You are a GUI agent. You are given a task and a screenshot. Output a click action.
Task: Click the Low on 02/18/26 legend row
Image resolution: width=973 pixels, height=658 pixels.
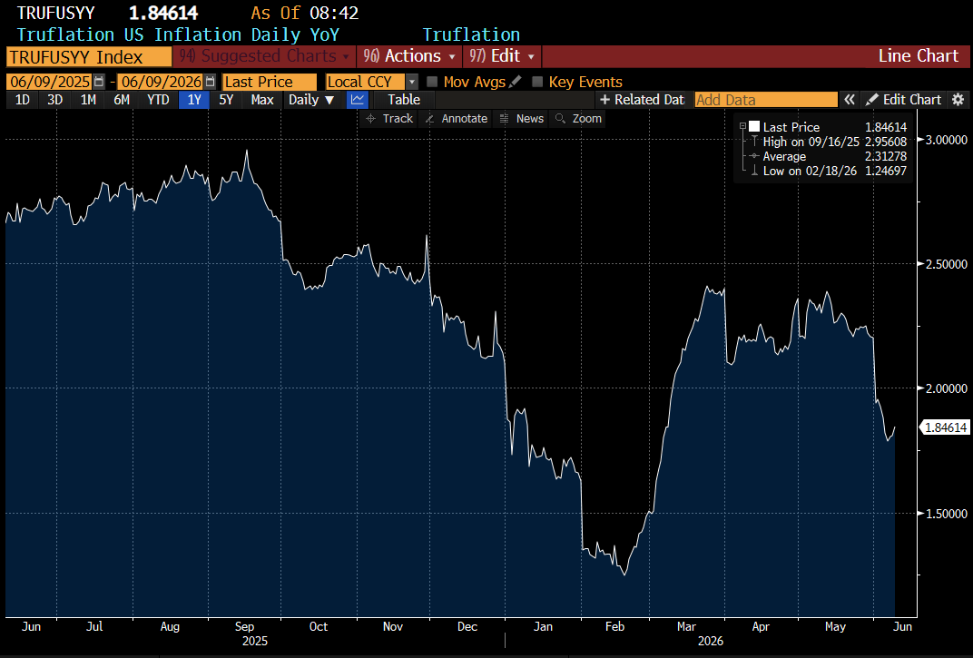(x=828, y=171)
